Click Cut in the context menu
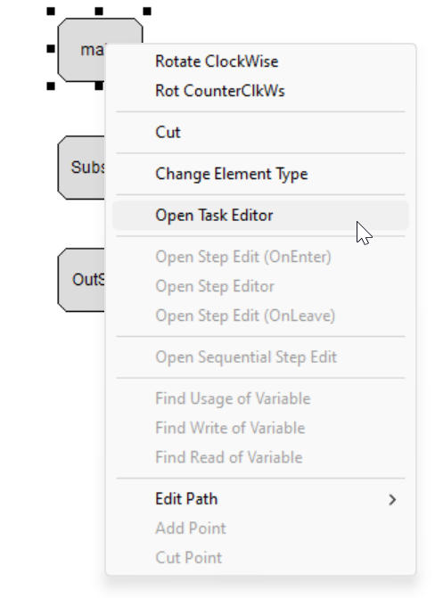 (x=260, y=132)
